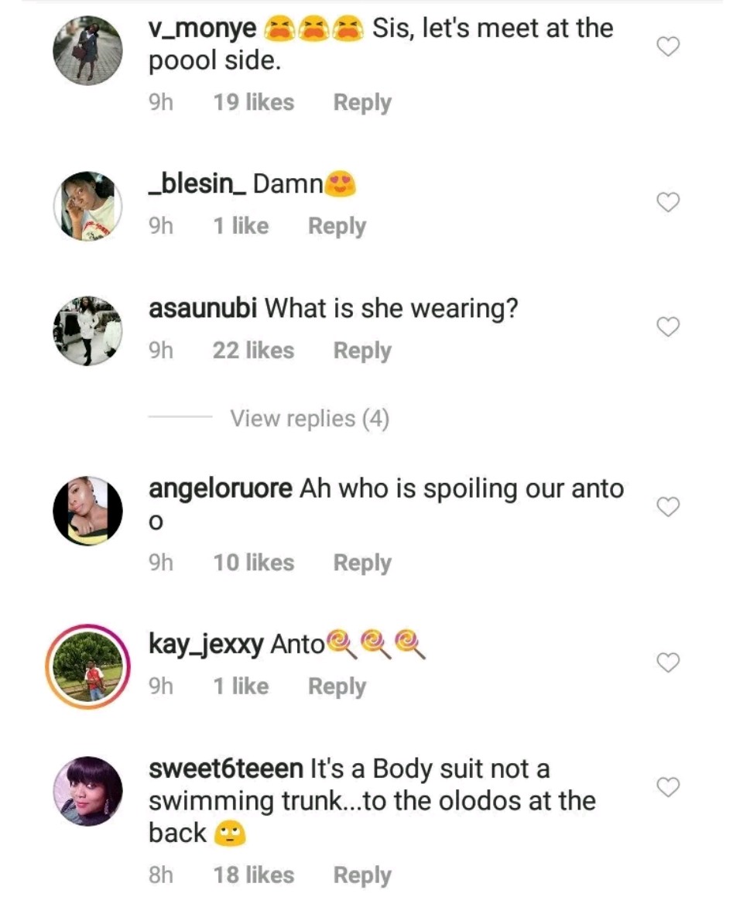This screenshot has width=733, height=921.
Task: Tap heart on _blesin_ Damn comment
Action: pyautogui.click(x=667, y=203)
